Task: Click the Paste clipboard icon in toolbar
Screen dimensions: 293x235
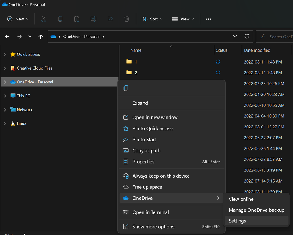Action: (77, 19)
